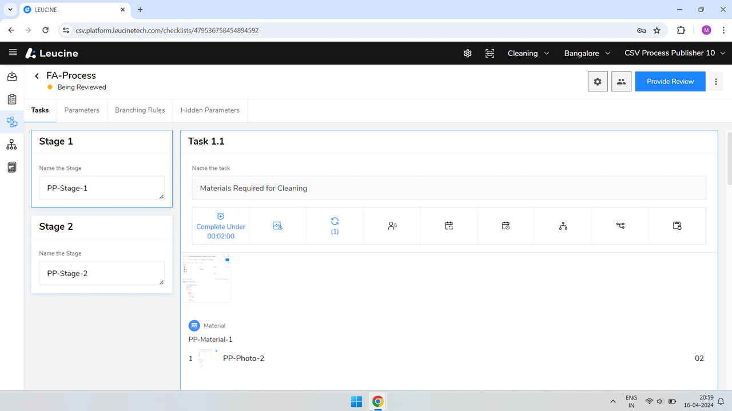The image size is (732, 411).
Task: Open the checklist settings gear button
Action: pyautogui.click(x=598, y=82)
